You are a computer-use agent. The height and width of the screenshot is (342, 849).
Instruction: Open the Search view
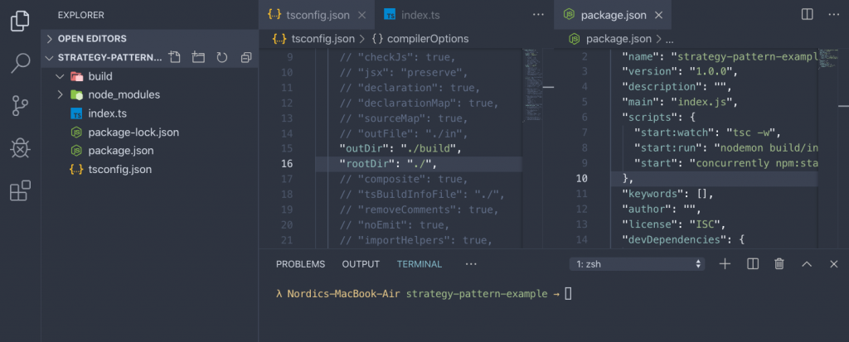[20, 62]
